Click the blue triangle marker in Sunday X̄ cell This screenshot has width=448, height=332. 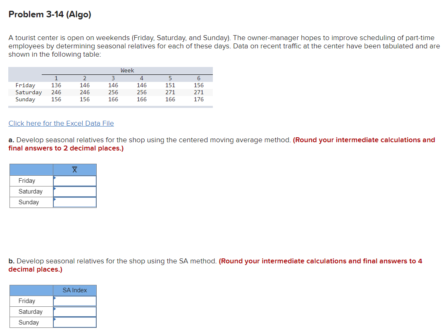tap(54, 199)
